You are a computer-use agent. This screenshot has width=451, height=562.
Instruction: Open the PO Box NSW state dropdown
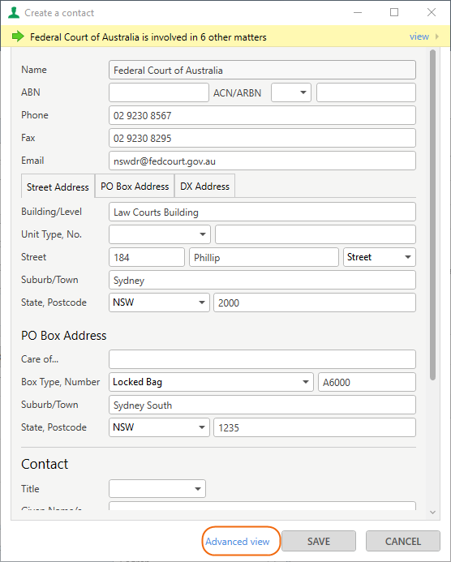coord(159,427)
